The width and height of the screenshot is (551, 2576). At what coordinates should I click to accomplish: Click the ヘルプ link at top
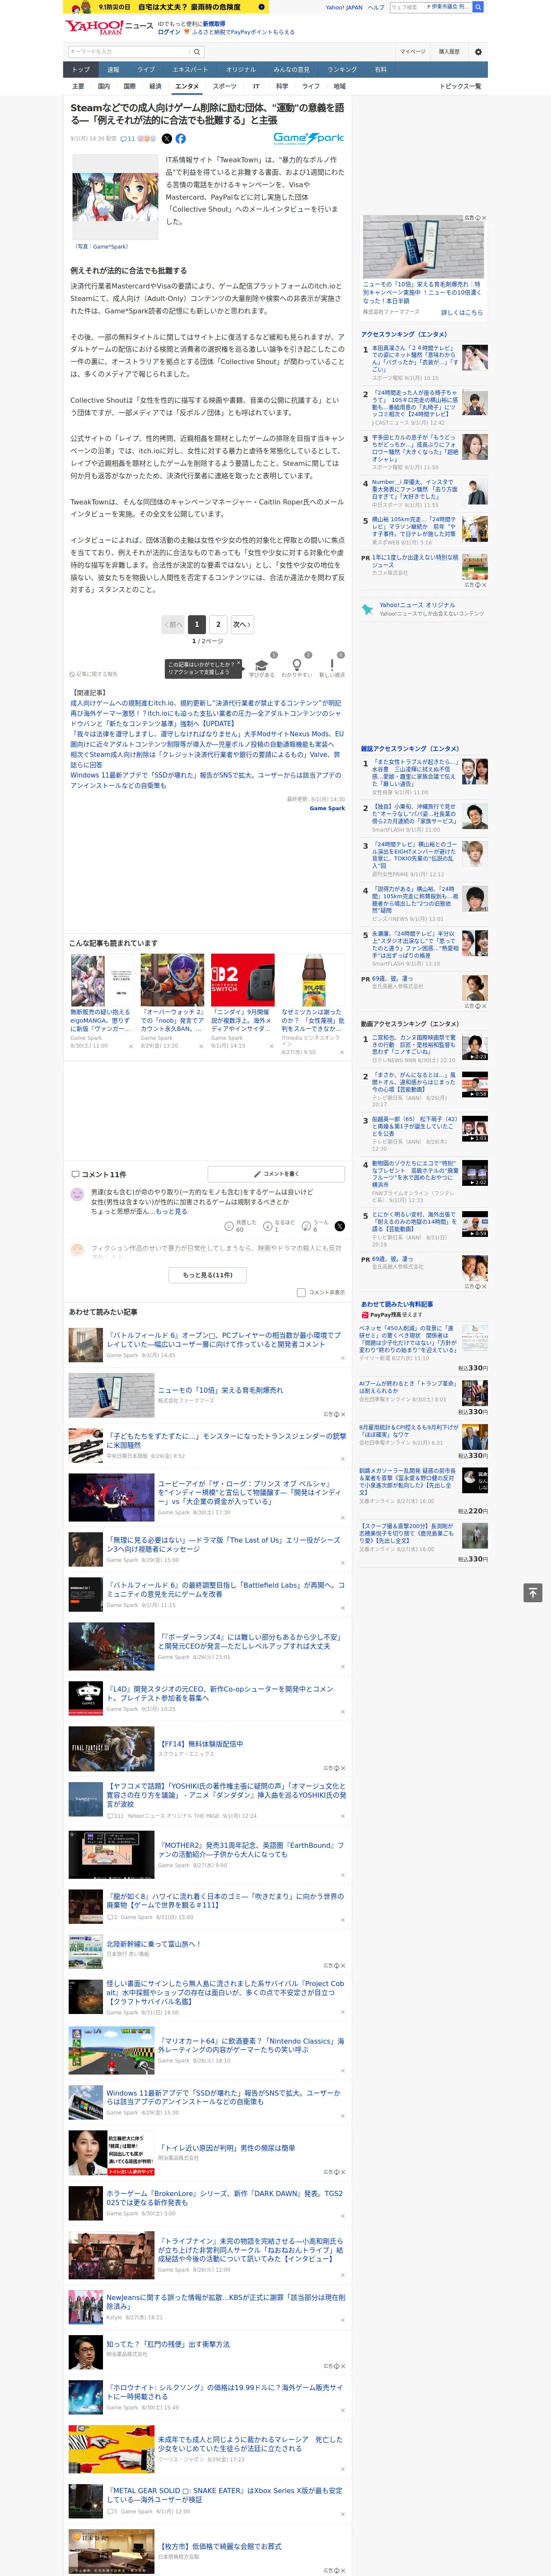pos(375,7)
